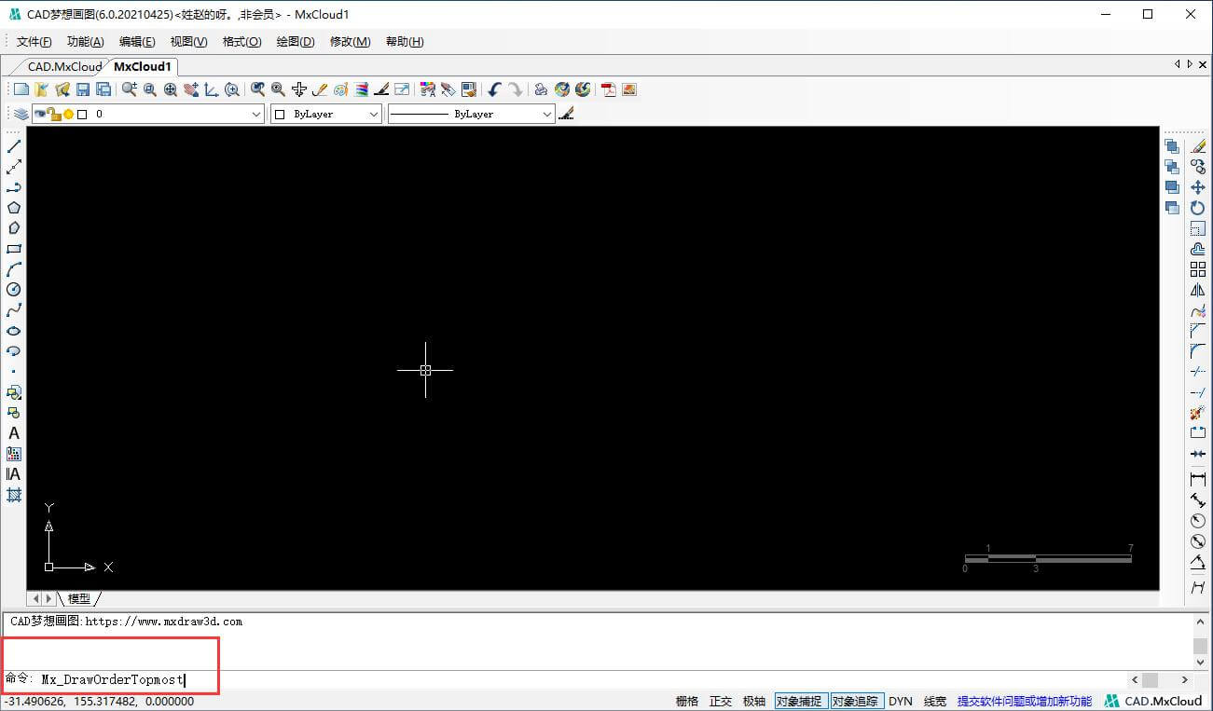
Task: Open the 格式(O) menu
Action: [x=241, y=42]
